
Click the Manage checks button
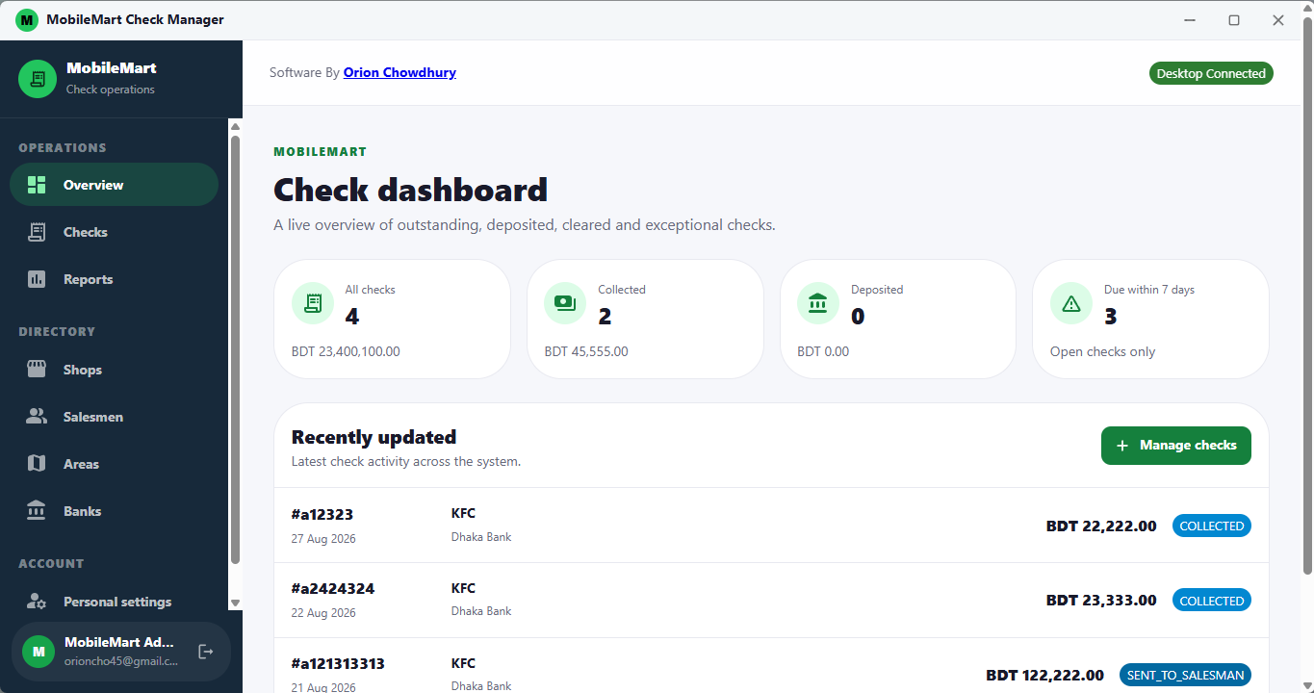click(x=1175, y=446)
